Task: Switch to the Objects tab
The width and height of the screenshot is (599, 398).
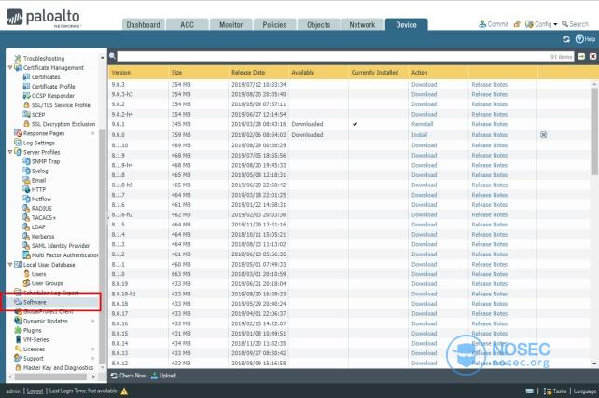Action: coord(318,24)
